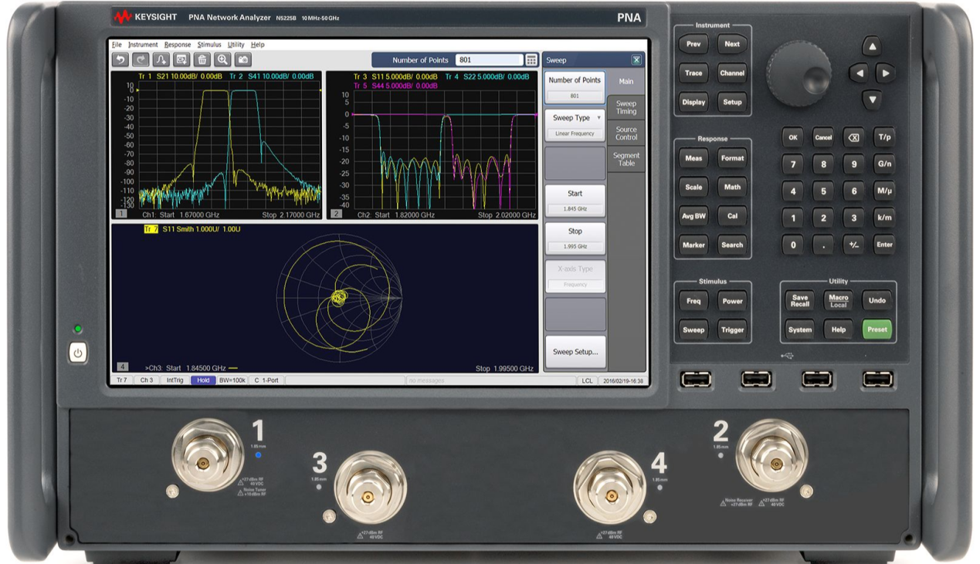Open the Response menu

click(178, 45)
